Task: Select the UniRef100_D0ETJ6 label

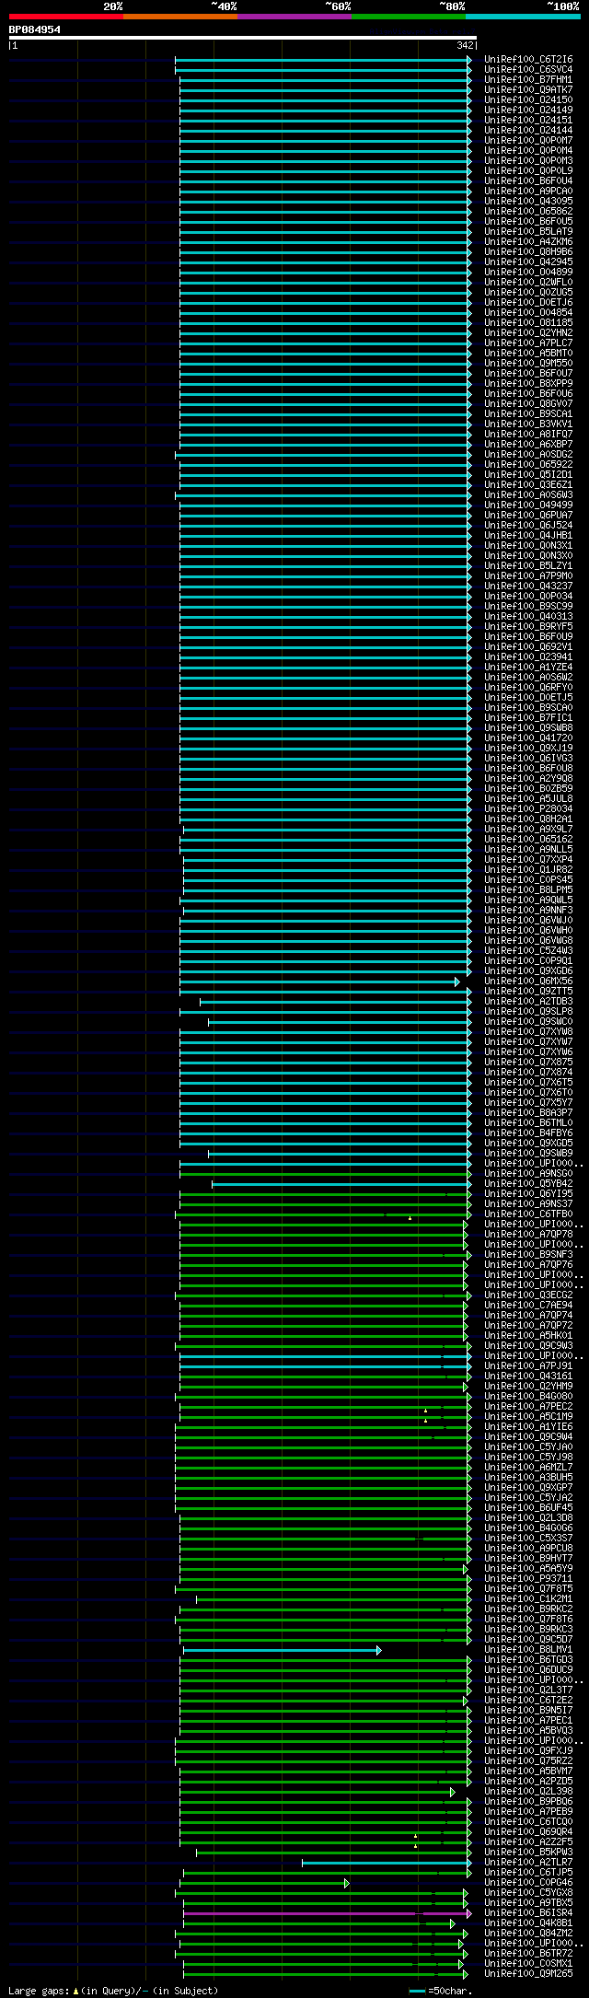Action: click(528, 303)
